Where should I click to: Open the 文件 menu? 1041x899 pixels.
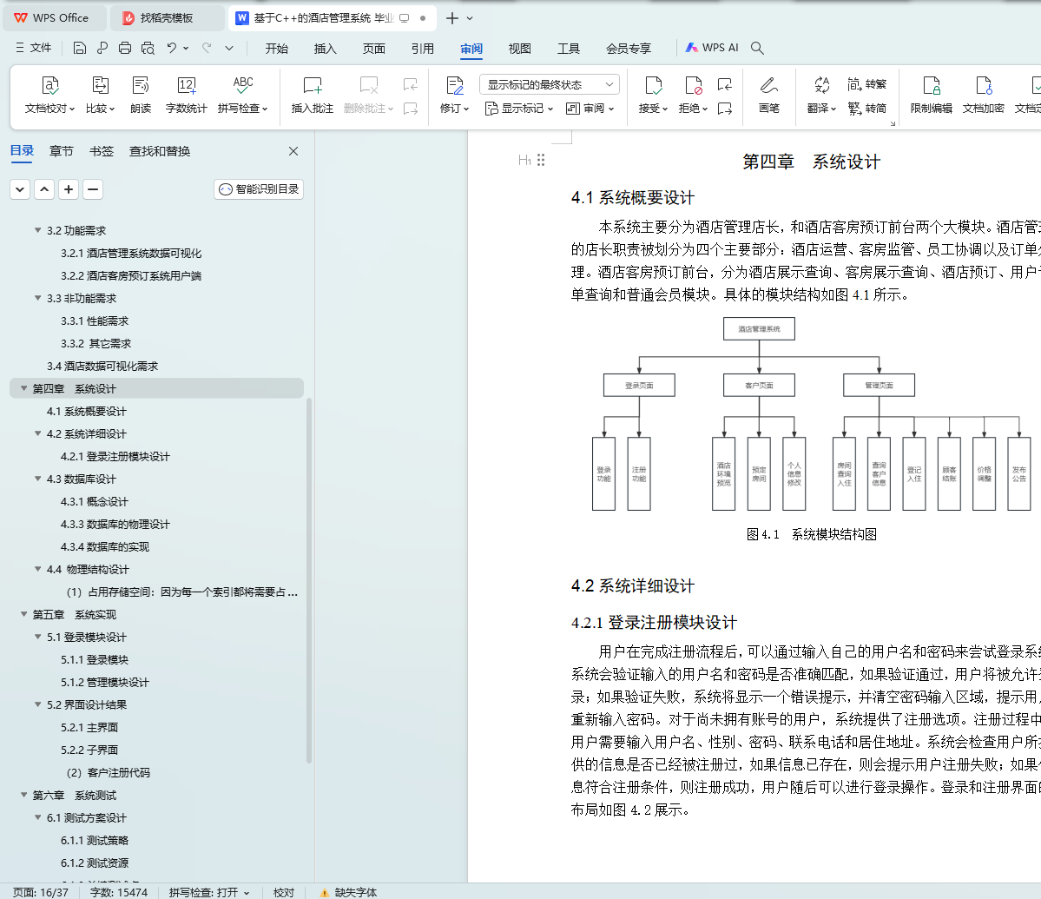(34, 48)
